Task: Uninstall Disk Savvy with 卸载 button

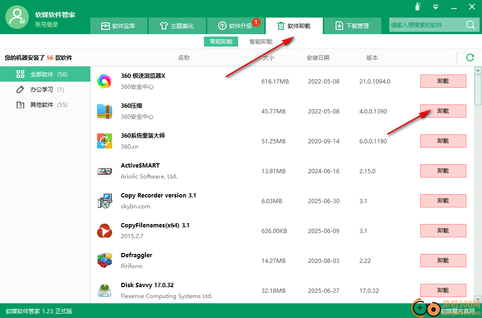Action: click(x=443, y=290)
